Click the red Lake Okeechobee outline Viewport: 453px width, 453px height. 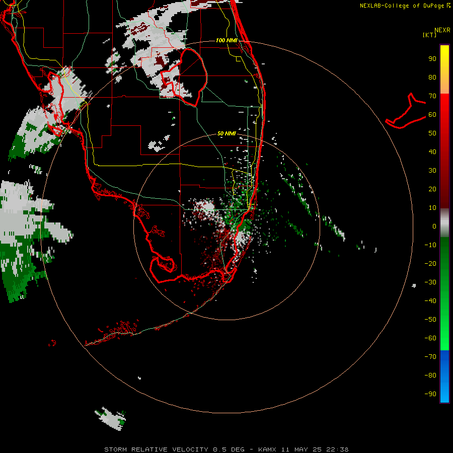[x=184, y=77]
